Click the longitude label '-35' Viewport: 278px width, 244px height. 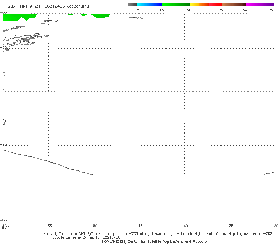tap(230, 226)
